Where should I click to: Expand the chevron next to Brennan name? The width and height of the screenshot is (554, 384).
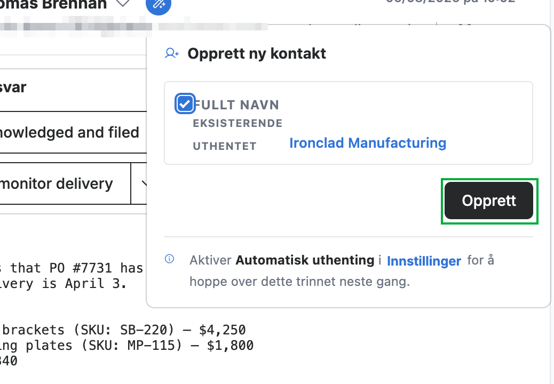pos(123,4)
